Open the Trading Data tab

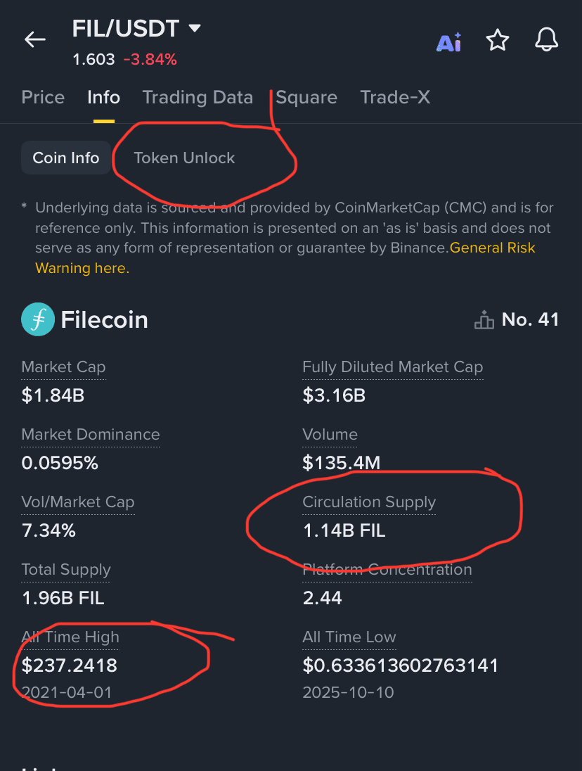[198, 97]
